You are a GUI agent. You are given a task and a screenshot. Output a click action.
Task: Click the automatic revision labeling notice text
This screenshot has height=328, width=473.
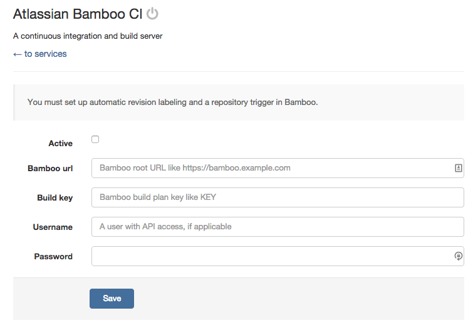(173, 102)
